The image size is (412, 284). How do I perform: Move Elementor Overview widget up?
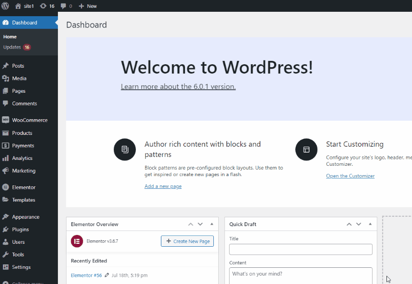(x=191, y=224)
